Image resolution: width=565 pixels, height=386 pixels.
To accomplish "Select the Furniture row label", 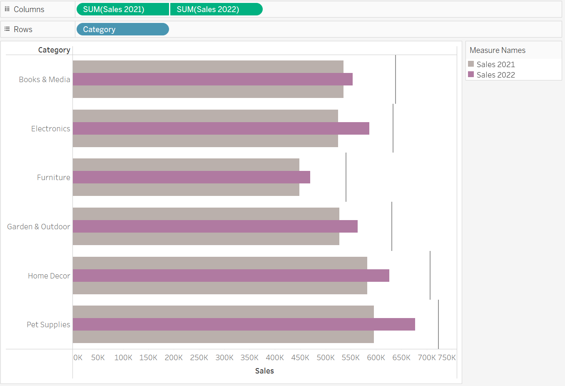I will click(54, 177).
